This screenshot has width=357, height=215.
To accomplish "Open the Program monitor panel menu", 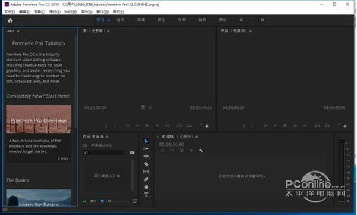I will (x=250, y=31).
